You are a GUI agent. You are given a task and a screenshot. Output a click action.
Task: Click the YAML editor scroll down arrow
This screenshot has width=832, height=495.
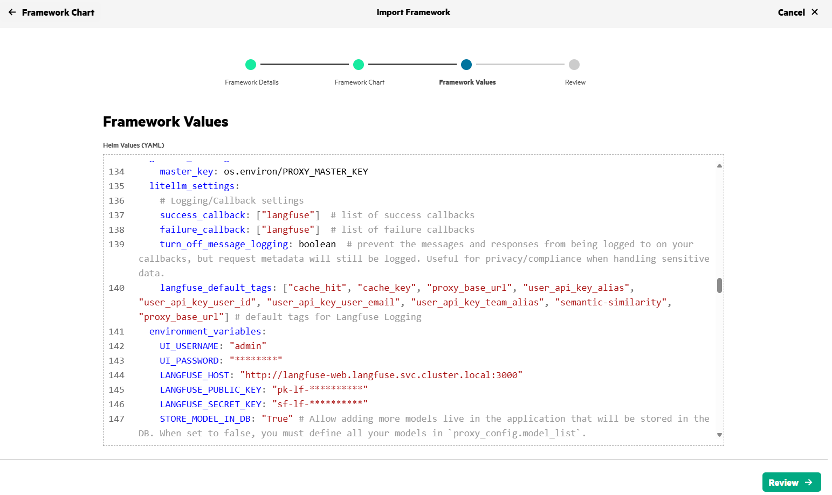[719, 435]
